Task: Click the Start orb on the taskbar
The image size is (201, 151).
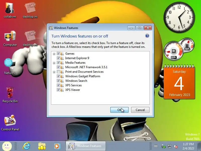Action: pos(7,146)
